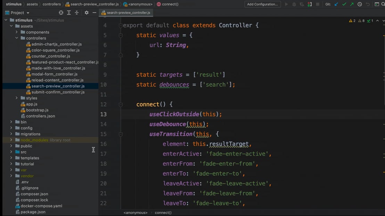
Task: Open admin-chartjs_controller.js file
Action: [x=57, y=44]
